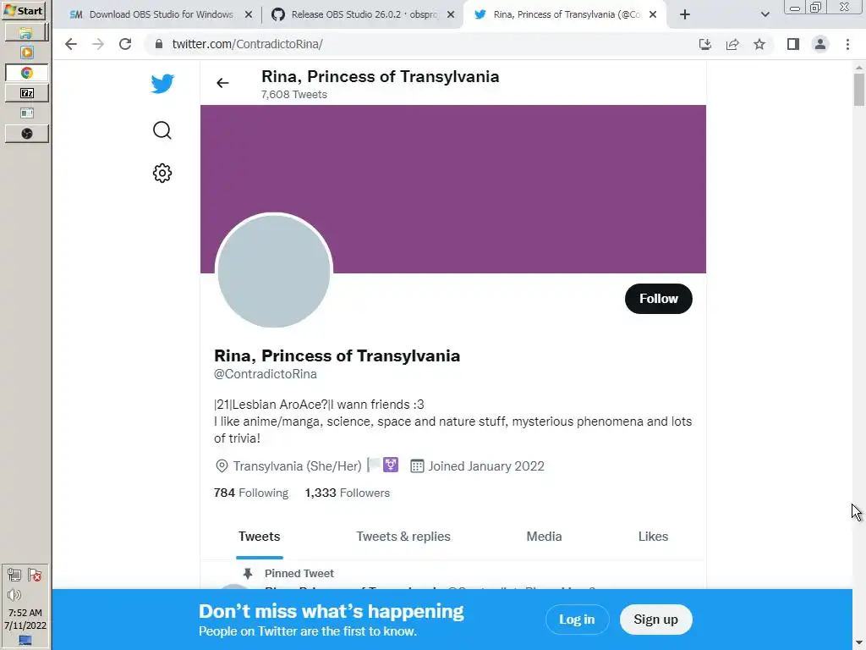This screenshot has width=866, height=650.
Task: Open Chrome's side panel icon
Action: 793,44
